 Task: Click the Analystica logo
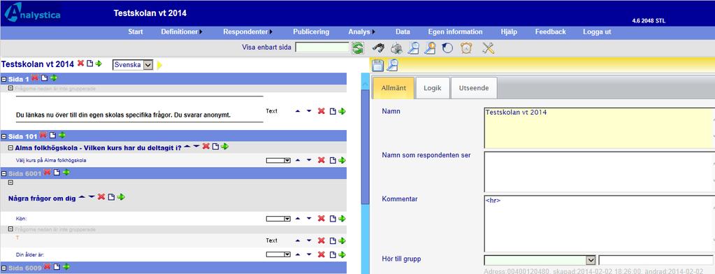point(32,13)
